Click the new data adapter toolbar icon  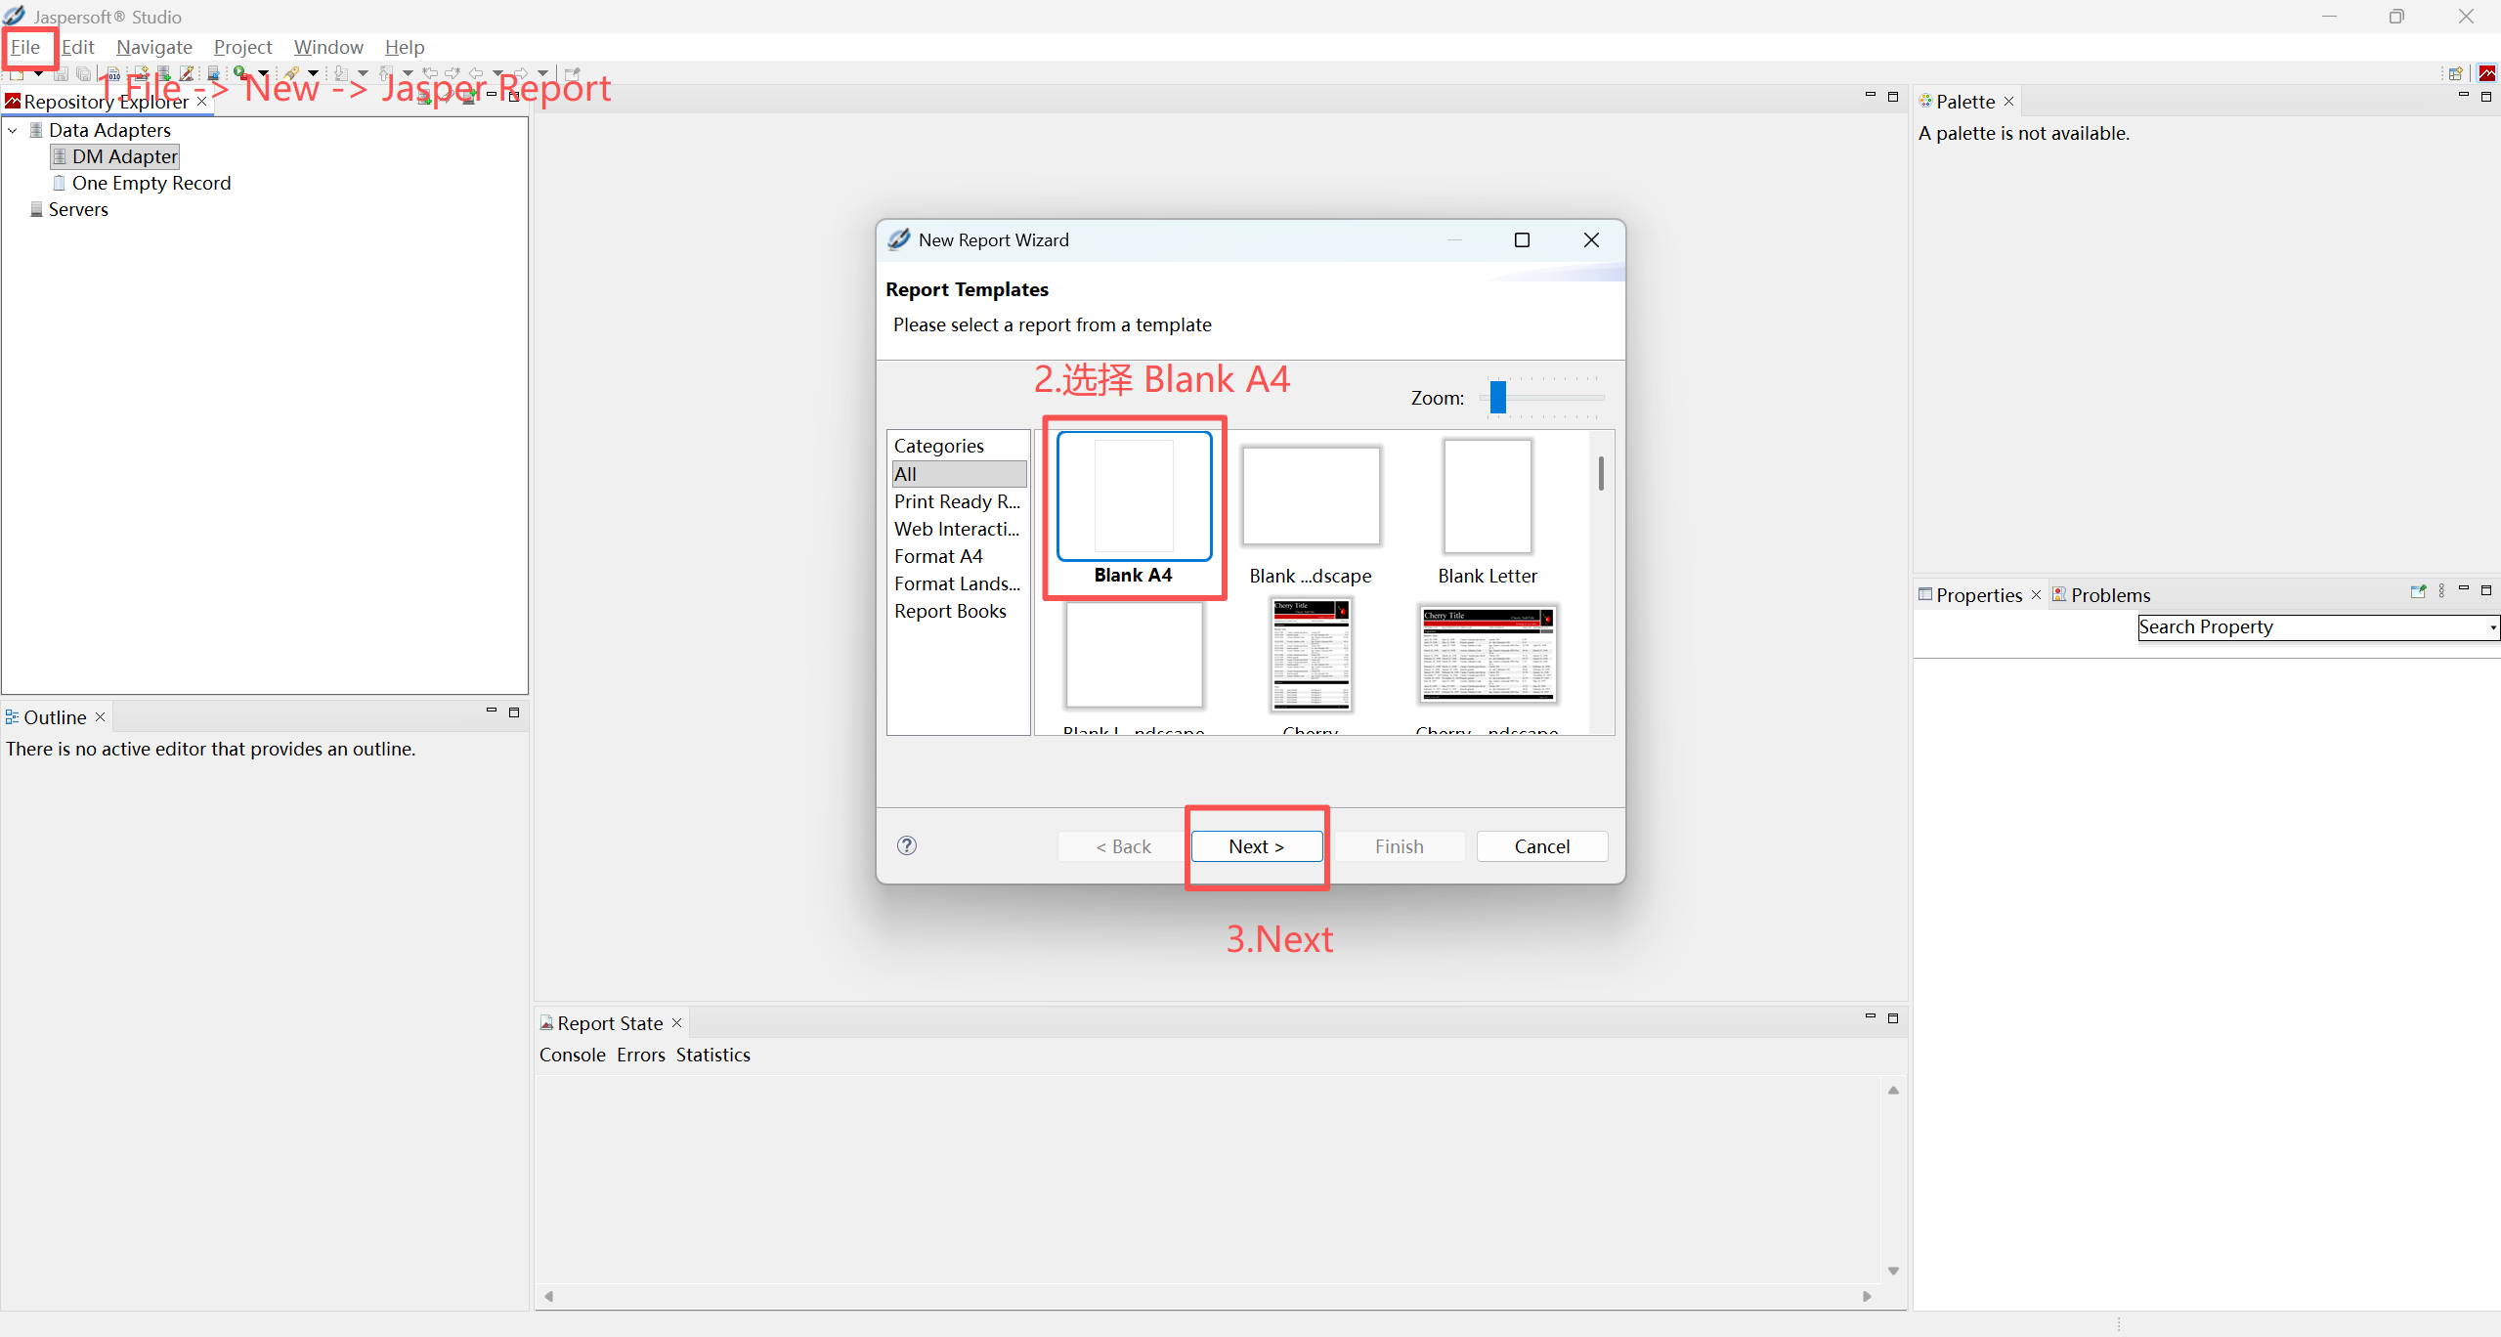point(164,73)
